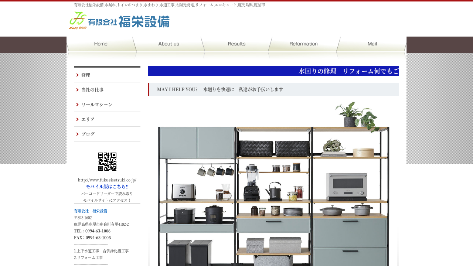Click the red arrow beside ブログ
Screen dimensions: 473x266
tap(77, 134)
